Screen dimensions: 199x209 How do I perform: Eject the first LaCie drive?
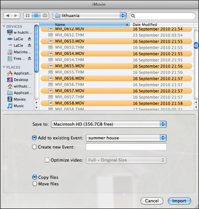tap(29, 39)
